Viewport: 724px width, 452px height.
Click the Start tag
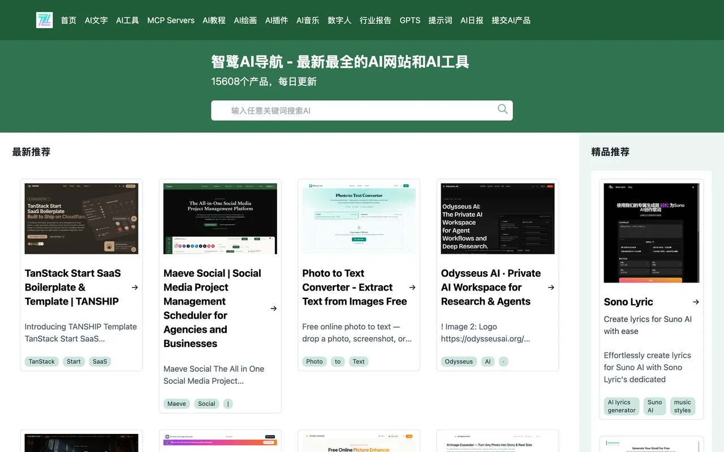pos(74,362)
